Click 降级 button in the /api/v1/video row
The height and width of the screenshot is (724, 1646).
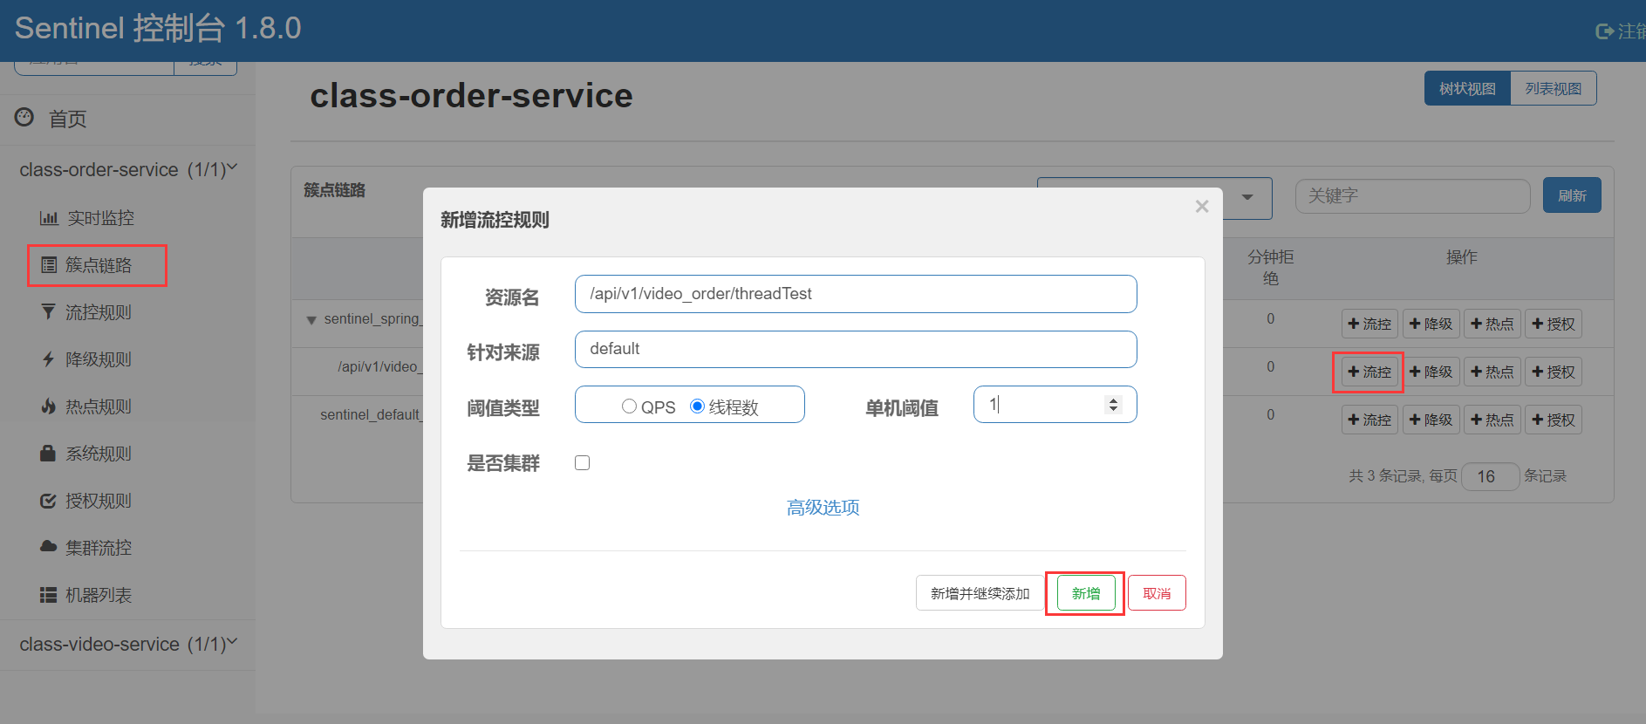1431,372
